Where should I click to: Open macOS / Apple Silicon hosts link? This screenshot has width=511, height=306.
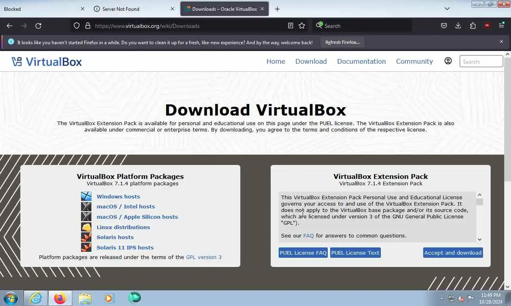coord(137,217)
